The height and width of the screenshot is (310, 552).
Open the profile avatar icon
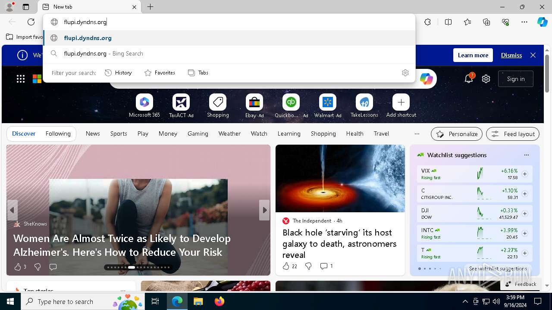(x=9, y=7)
